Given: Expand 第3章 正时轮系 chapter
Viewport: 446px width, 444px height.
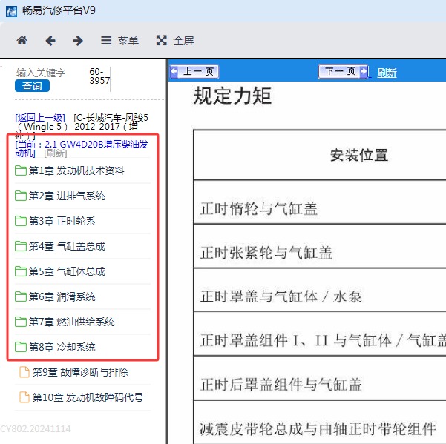Looking at the screenshot, I should [x=62, y=221].
